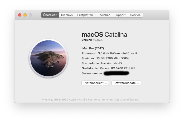The image size is (184, 122).
Task: Click memory value 16 GB 3200 MHz DDR4
Action: (x=113, y=58)
